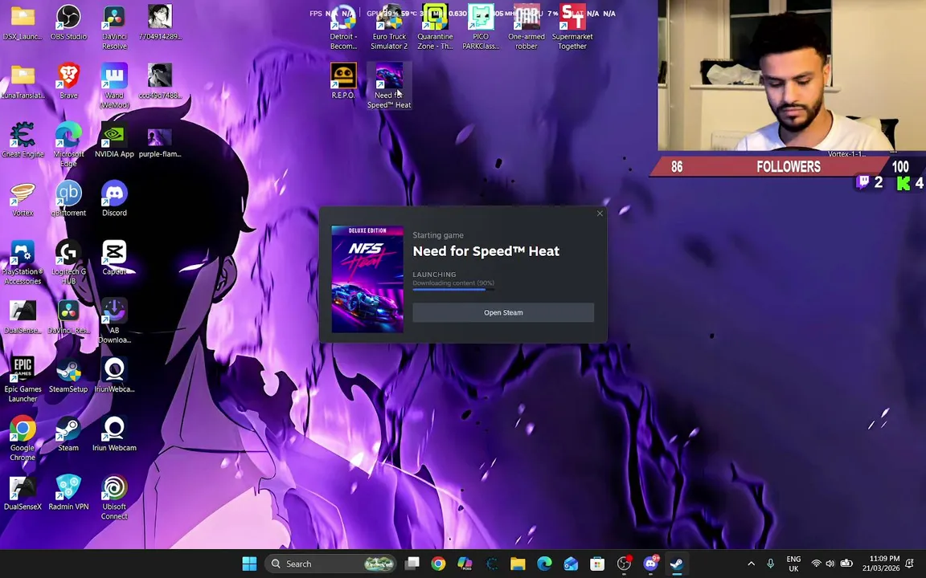
Task: Open the Radmin VPN shortcut
Action: [68, 493]
